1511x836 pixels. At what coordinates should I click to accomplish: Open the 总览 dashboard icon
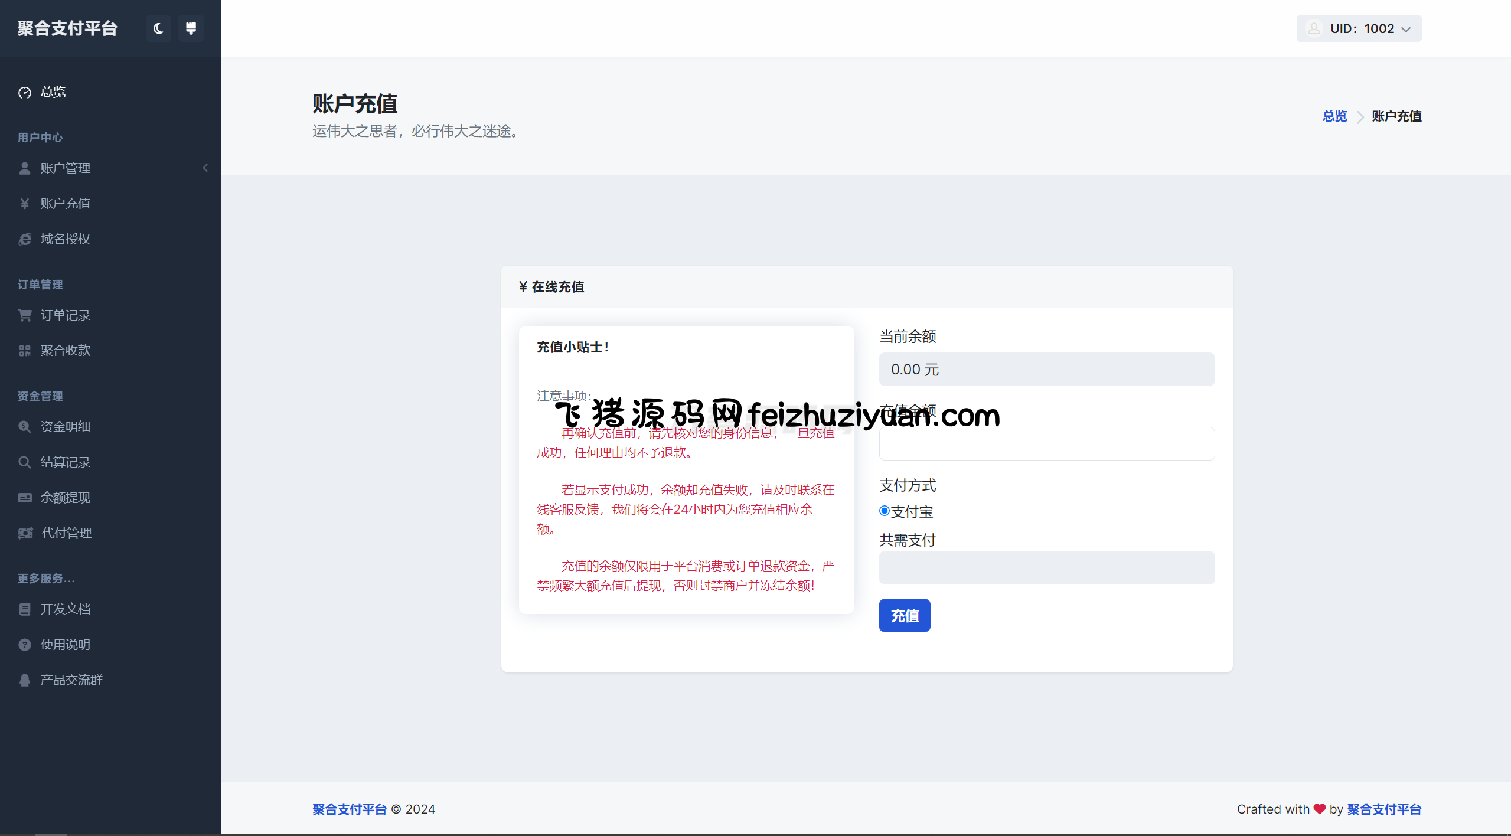(25, 93)
